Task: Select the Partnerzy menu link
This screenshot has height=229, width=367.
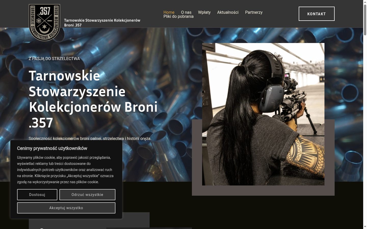Action: (254, 12)
